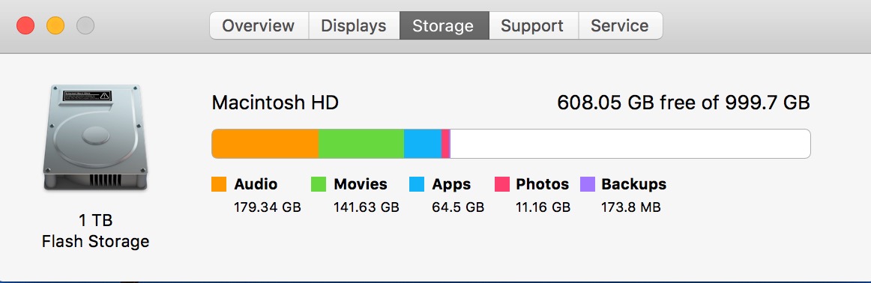The width and height of the screenshot is (871, 283).
Task: Click the orange Audio legend swatch
Action: click(219, 184)
